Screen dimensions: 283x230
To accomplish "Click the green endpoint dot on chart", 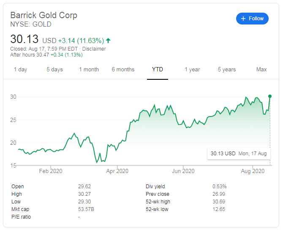I will point(270,96).
